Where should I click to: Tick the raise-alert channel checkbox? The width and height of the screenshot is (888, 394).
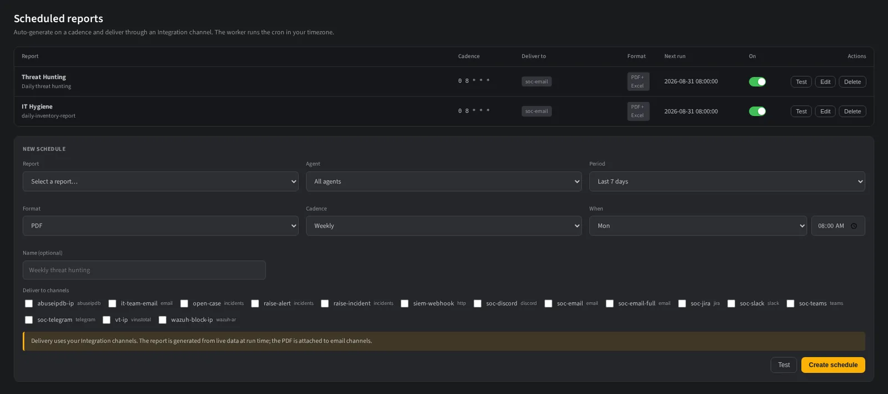255,304
